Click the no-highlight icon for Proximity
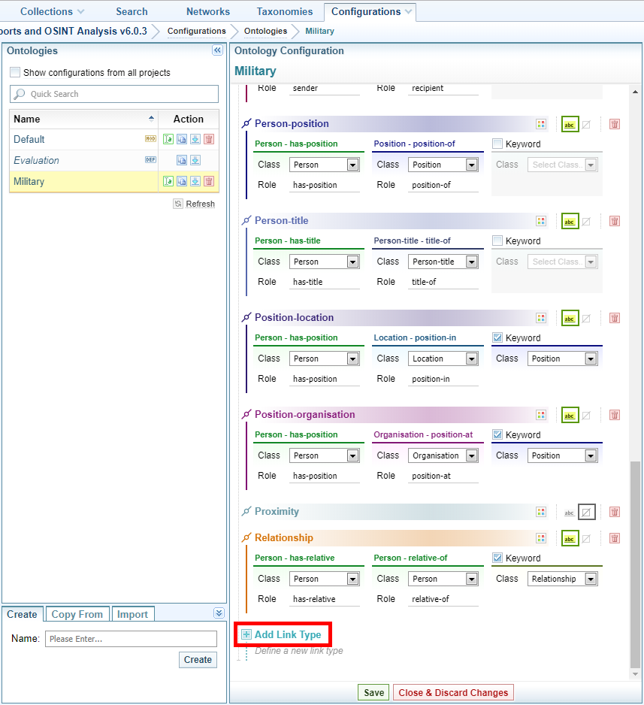The image size is (644, 705). pos(586,512)
